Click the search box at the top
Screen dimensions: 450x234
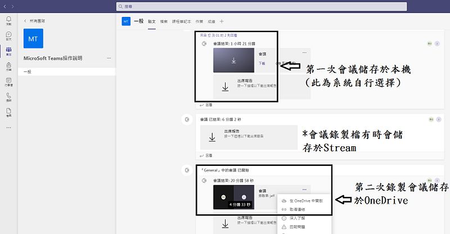click(262, 6)
